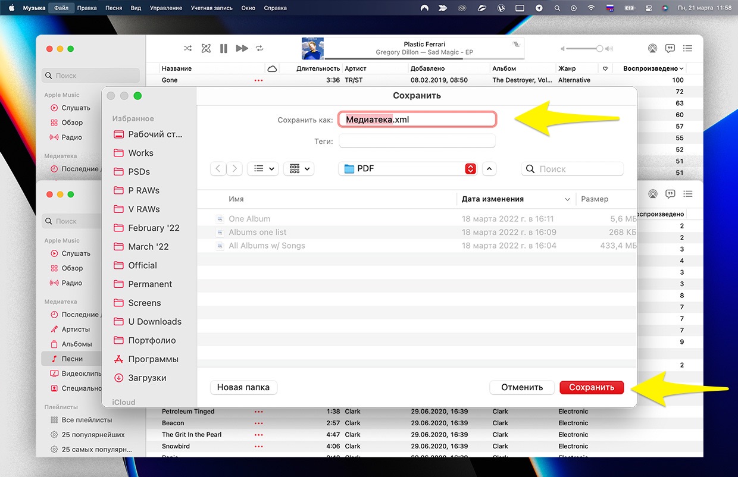Click the Albums one list file row
Viewport: 738px width, 477px height.
pyautogui.click(x=417, y=232)
